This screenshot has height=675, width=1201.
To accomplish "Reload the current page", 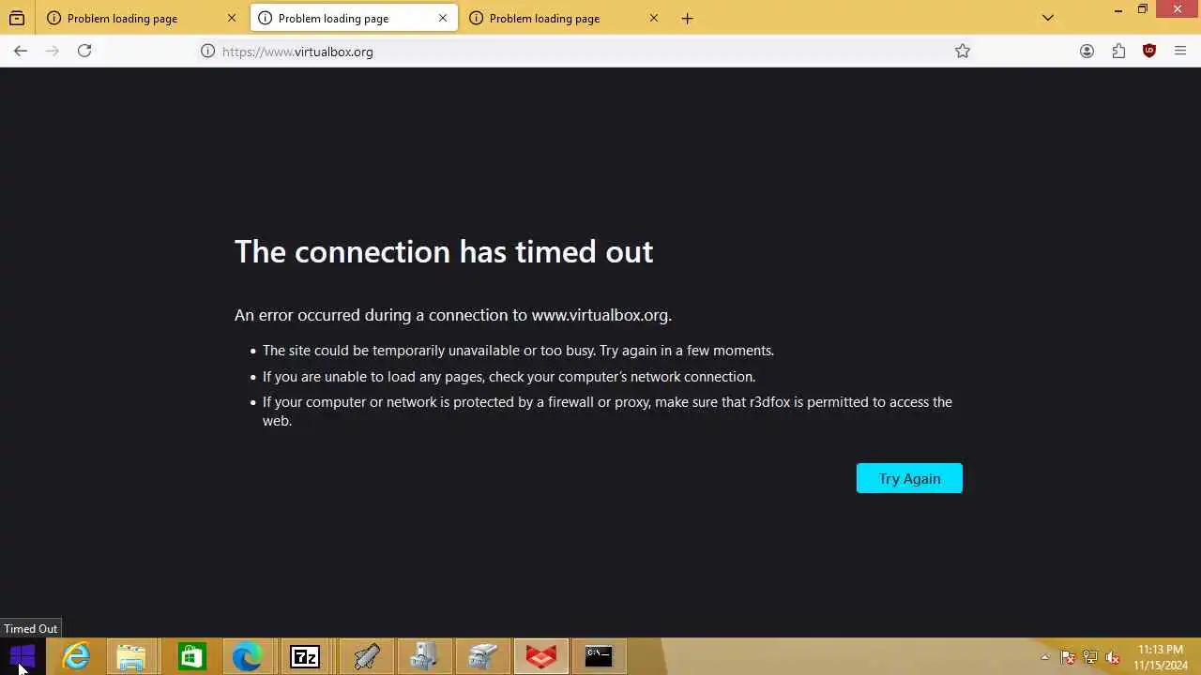I will pyautogui.click(x=84, y=52).
